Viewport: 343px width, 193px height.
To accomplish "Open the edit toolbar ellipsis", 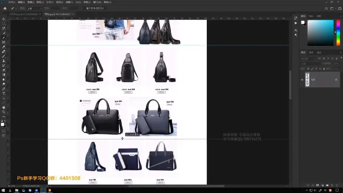I will 4,117.
